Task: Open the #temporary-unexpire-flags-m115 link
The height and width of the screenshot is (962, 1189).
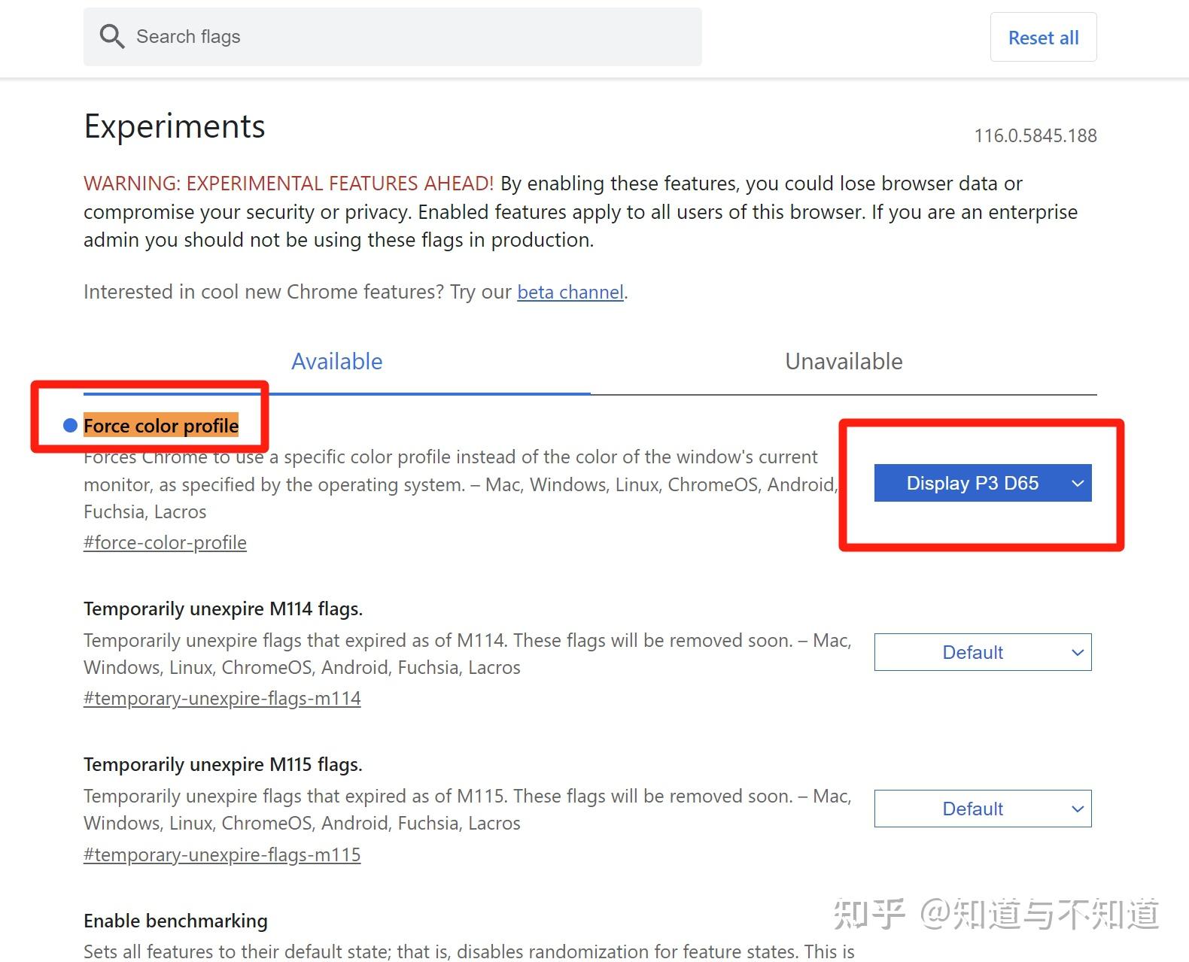Action: coord(222,855)
